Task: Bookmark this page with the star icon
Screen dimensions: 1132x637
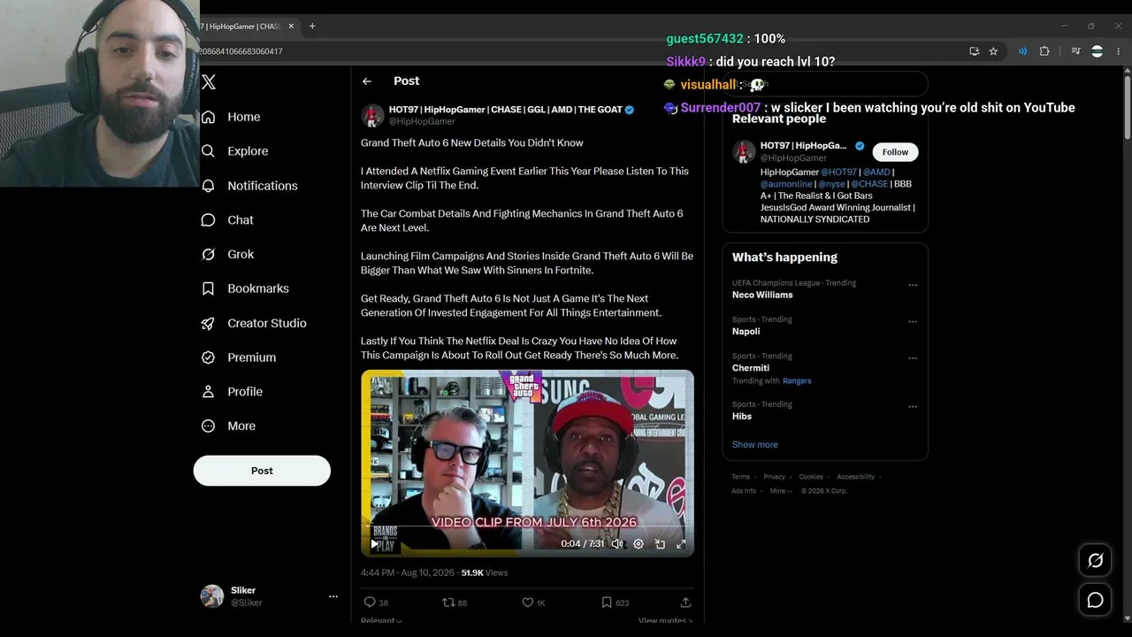Action: tap(993, 51)
